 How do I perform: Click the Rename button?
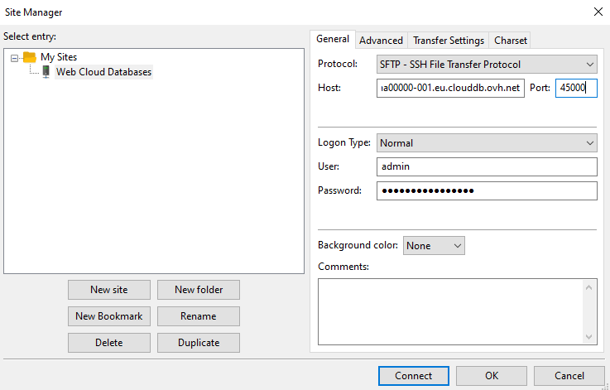tap(198, 316)
